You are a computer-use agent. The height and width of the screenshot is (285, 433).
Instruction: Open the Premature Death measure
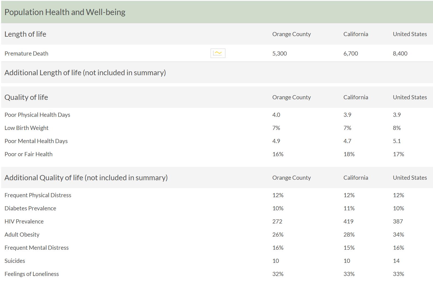click(x=27, y=54)
